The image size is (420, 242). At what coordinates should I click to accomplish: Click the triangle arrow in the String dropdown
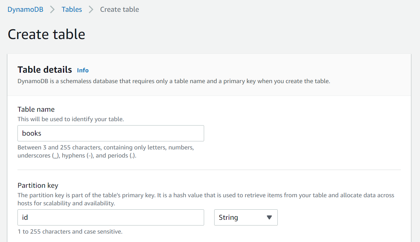tap(269, 217)
